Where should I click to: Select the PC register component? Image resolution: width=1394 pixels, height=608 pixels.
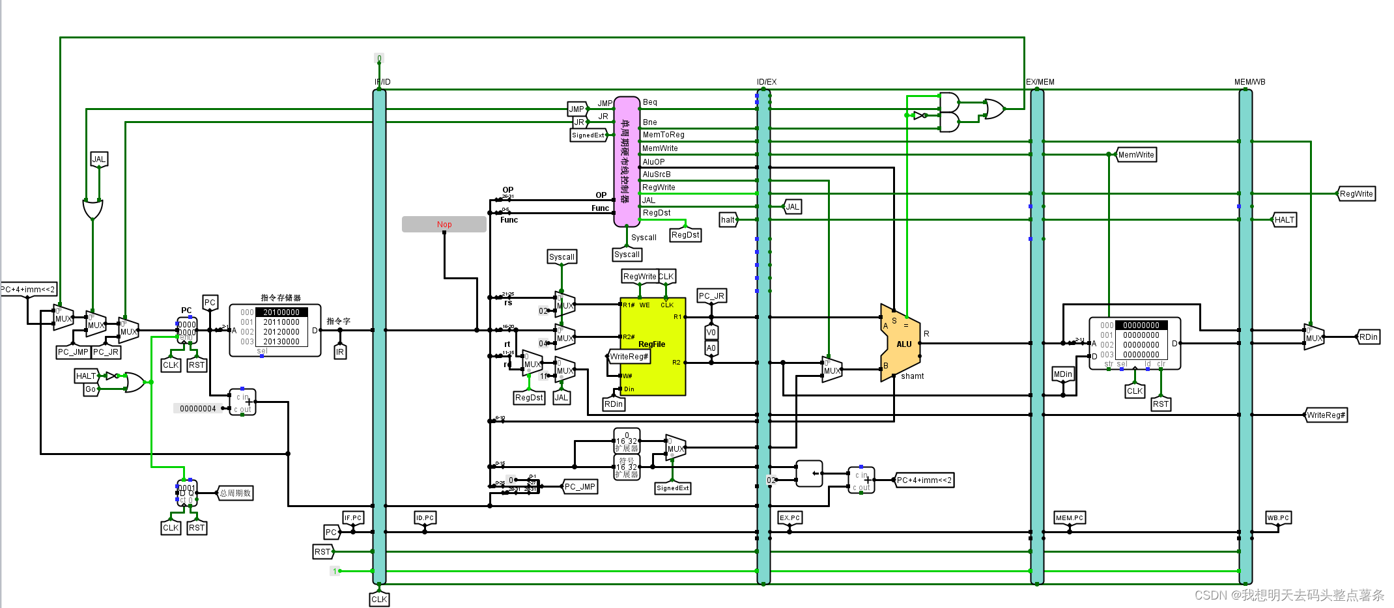(x=187, y=330)
